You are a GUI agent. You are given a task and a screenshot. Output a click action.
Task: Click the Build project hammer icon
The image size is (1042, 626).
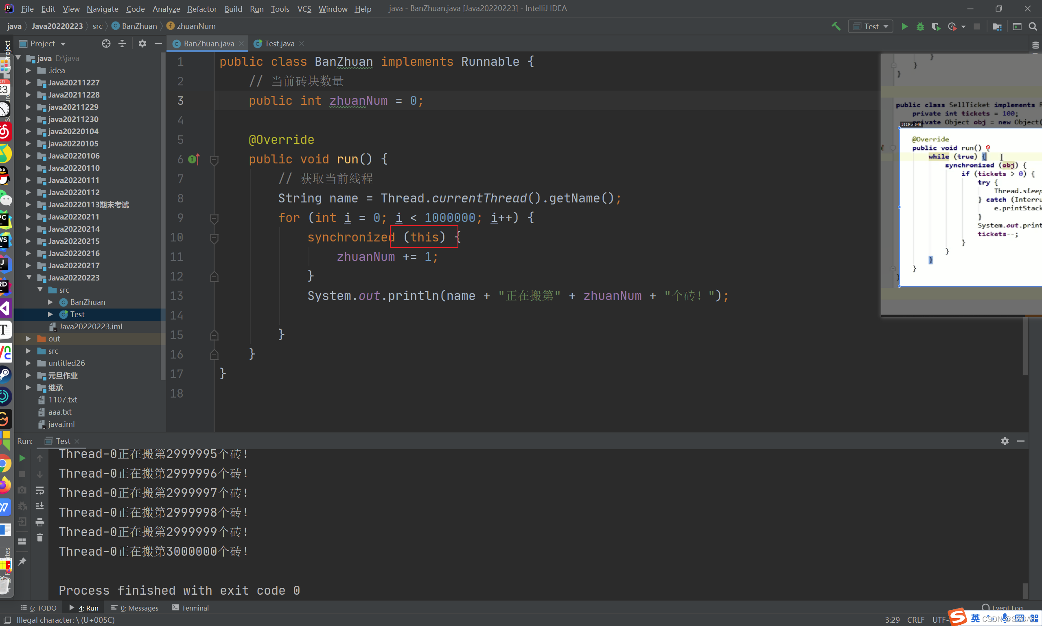click(836, 26)
